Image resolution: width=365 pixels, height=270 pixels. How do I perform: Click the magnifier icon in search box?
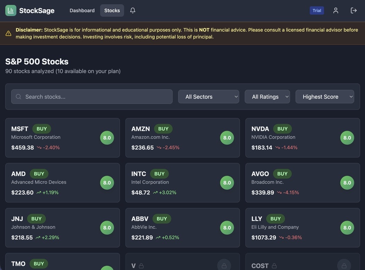pos(18,97)
